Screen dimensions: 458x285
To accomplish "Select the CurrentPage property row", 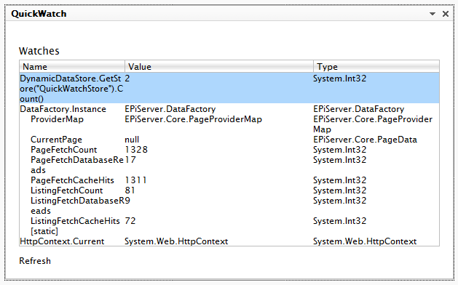I will pyautogui.click(x=229, y=140).
